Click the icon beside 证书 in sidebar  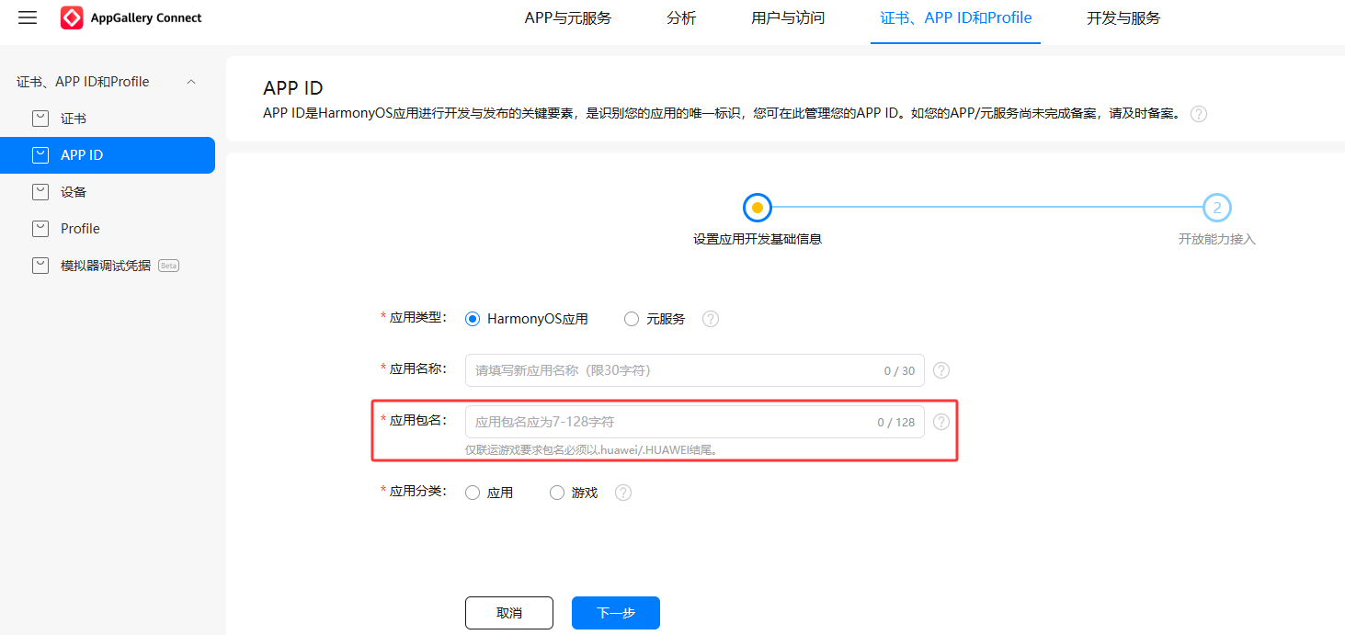40,119
